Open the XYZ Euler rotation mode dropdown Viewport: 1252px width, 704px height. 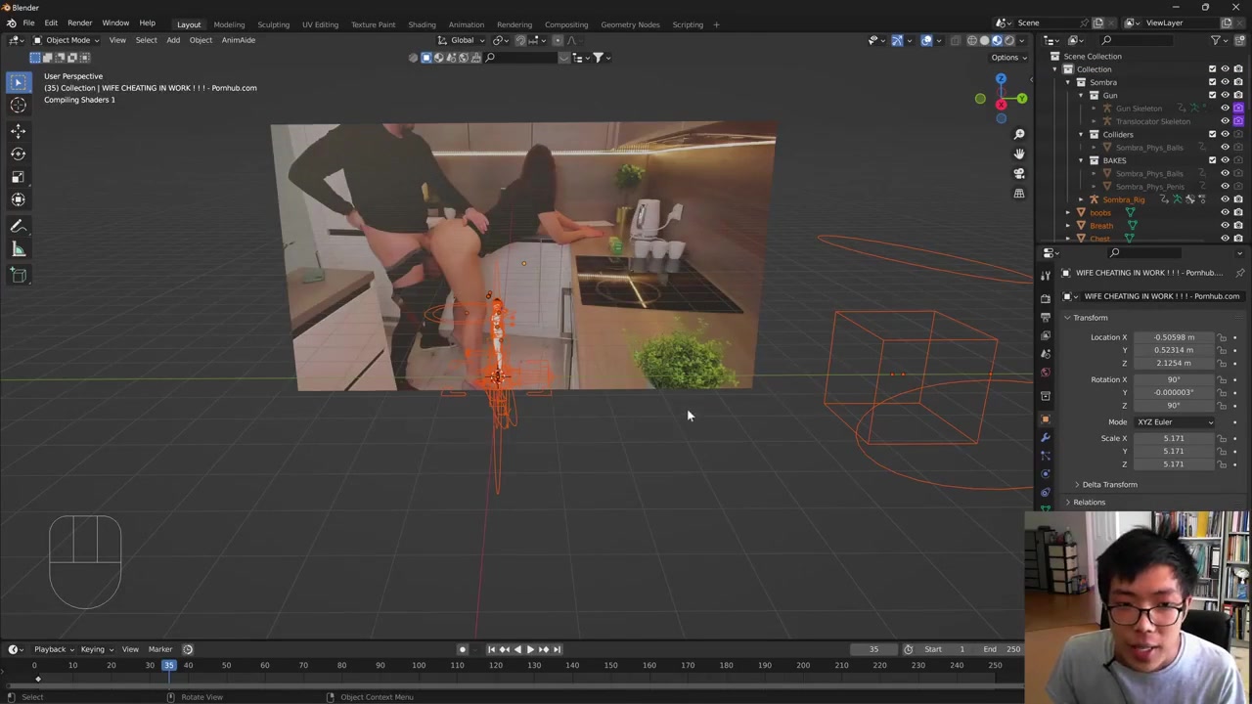(x=1174, y=421)
